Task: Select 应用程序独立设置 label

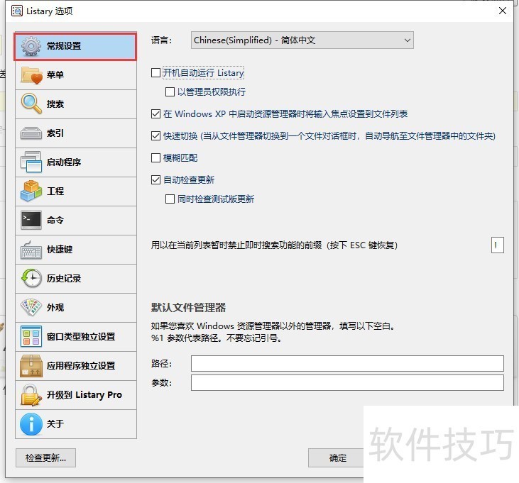Action: [x=81, y=366]
